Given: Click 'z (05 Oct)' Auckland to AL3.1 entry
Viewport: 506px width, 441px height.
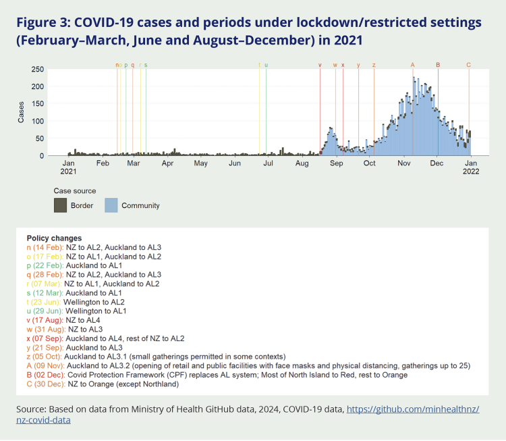Looking at the screenshot, I should click(157, 357).
